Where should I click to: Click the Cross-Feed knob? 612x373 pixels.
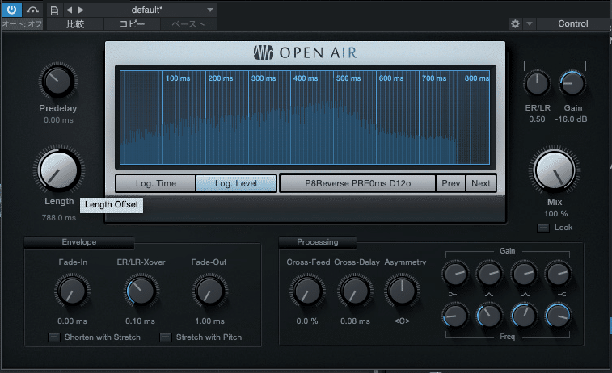(x=307, y=291)
